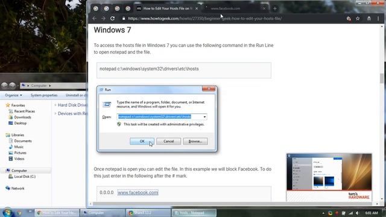Open the Organize dropdown in Explorer

pyautogui.click(x=13, y=95)
